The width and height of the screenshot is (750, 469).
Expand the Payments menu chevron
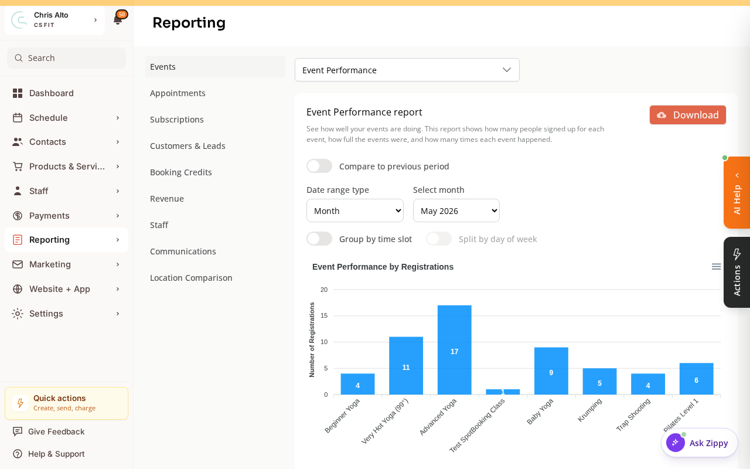tap(118, 216)
